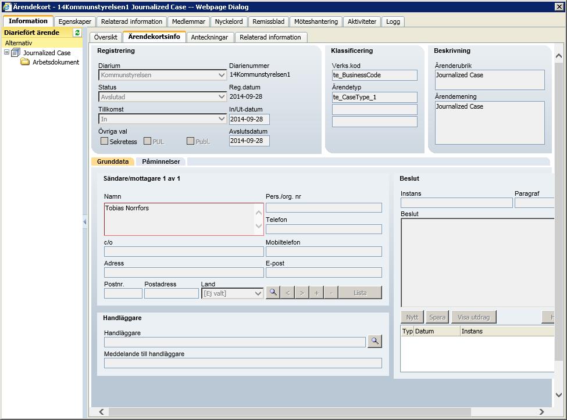Open the Egenskaper tab
The width and height of the screenshot is (567, 420).
coord(75,21)
